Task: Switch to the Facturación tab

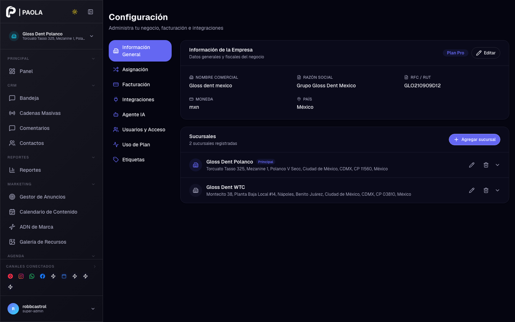Action: [x=140, y=84]
